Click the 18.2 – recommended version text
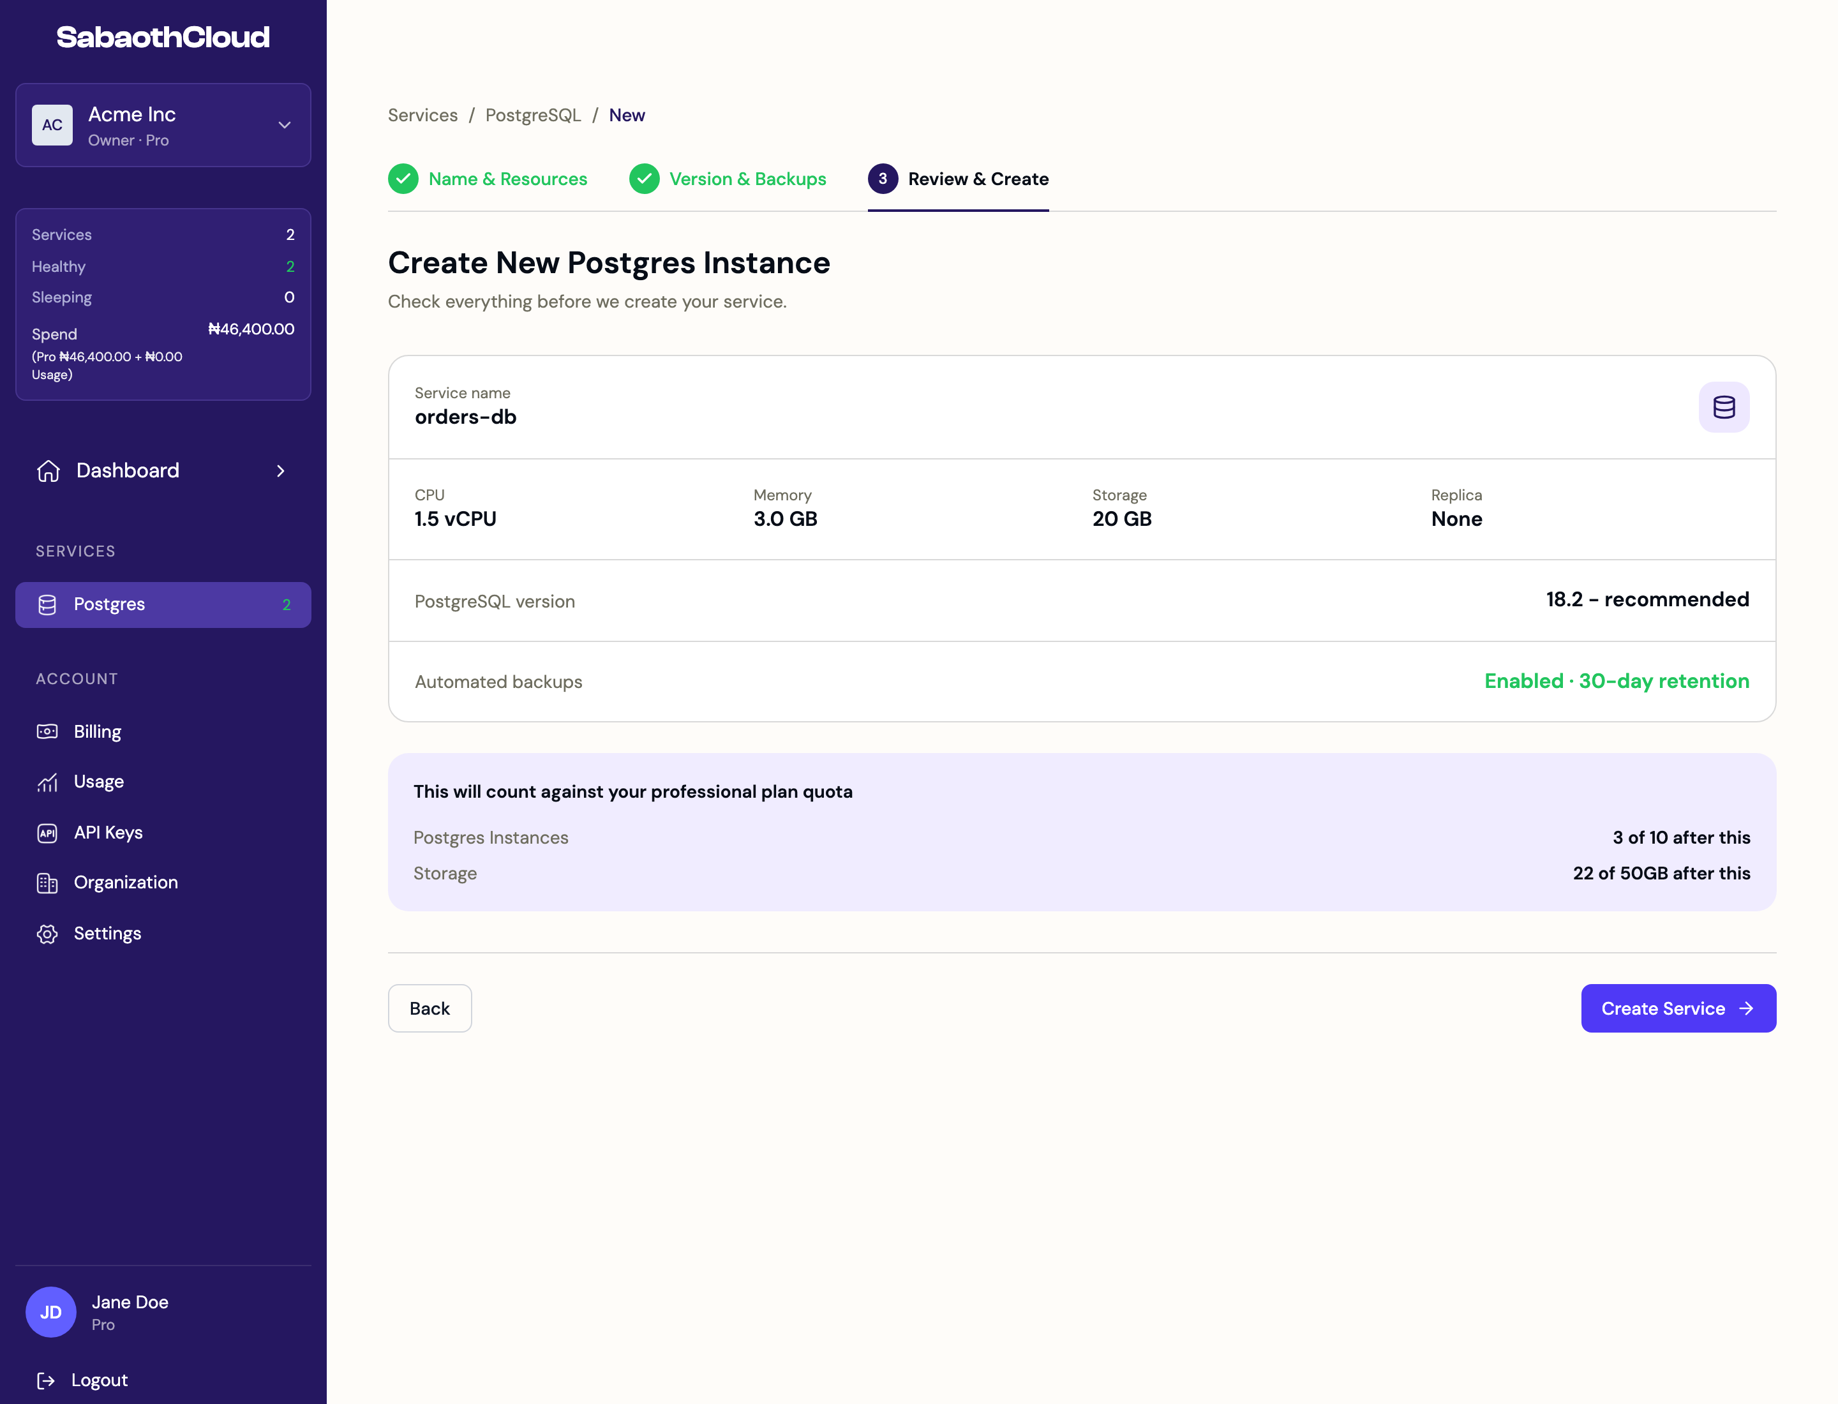Image resolution: width=1838 pixels, height=1404 pixels. 1647,599
